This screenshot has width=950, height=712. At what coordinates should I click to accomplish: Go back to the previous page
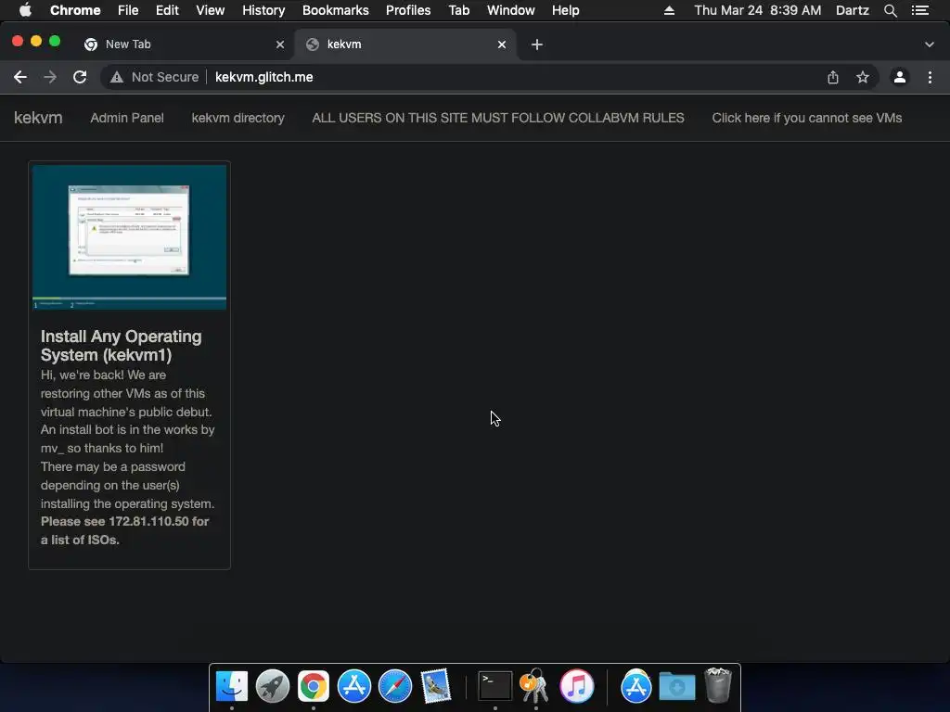point(20,77)
